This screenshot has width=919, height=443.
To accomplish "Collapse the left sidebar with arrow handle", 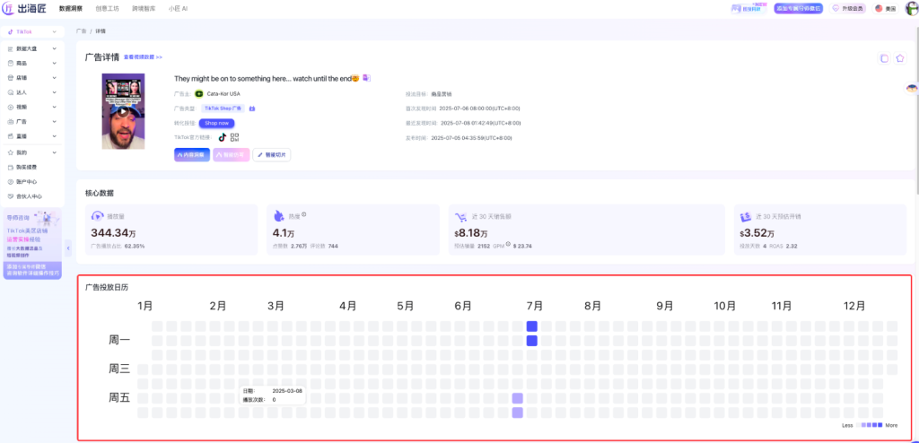I will [x=68, y=248].
